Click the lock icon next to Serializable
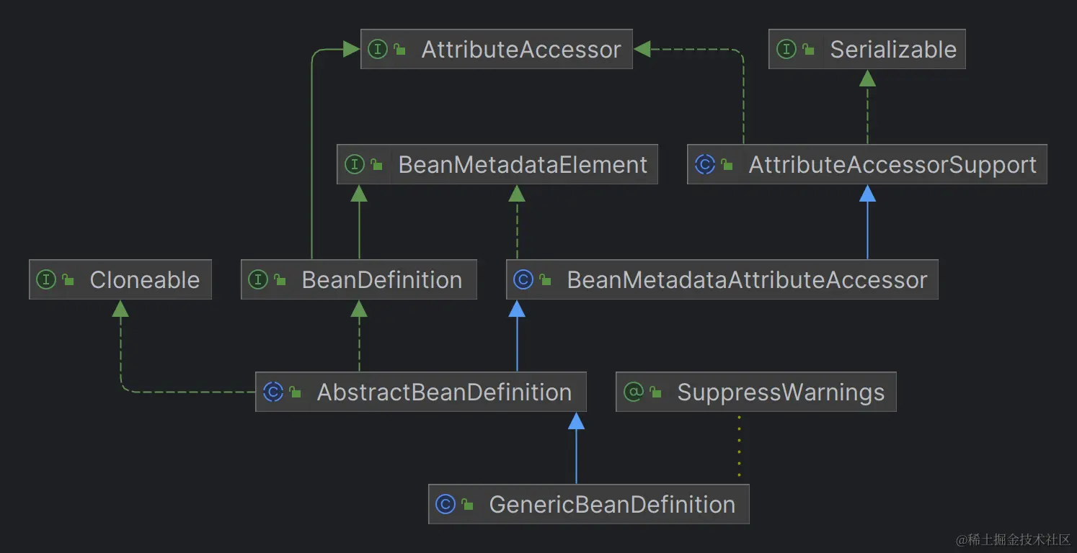1077x553 pixels. click(807, 49)
